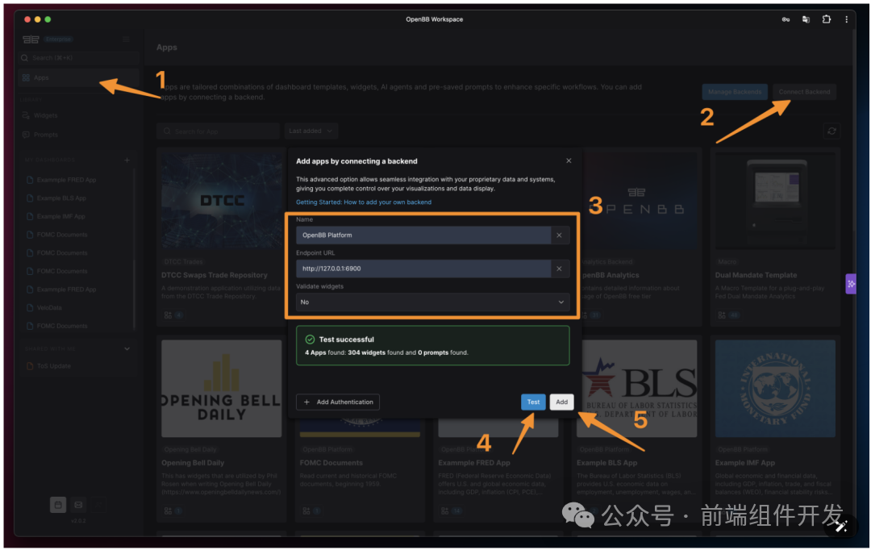Open the Example BLS App dashboard
Screen dimensions: 871x550
61,198
